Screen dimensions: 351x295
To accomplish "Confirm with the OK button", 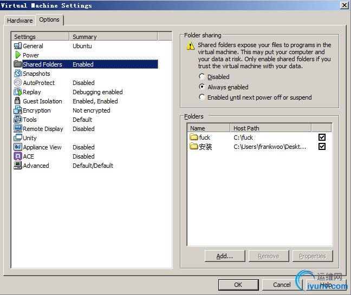I will pos(238,285).
